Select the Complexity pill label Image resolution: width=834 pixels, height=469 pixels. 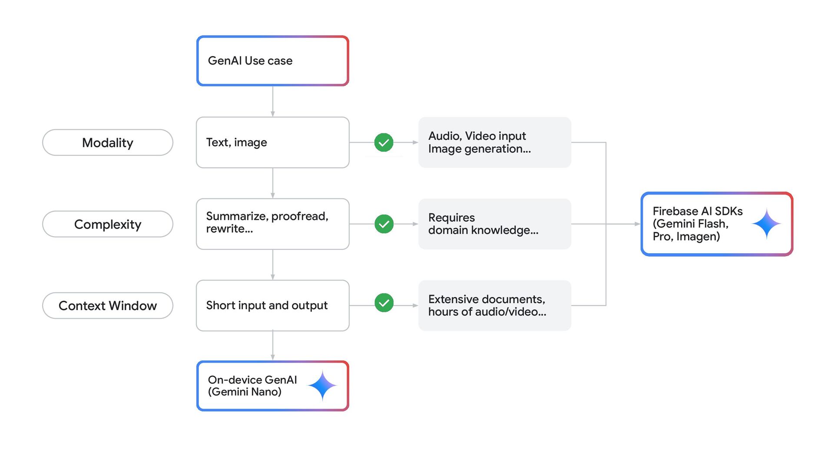(x=108, y=224)
